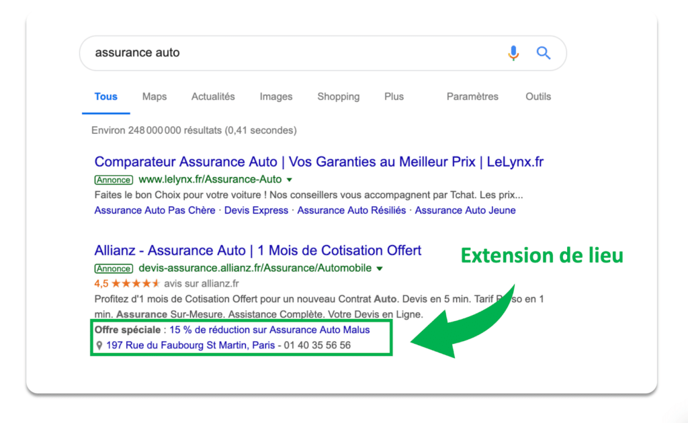
Task: Select the Tous tab
Action: (x=105, y=97)
